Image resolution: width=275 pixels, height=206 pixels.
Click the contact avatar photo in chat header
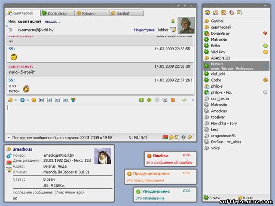point(186,25)
